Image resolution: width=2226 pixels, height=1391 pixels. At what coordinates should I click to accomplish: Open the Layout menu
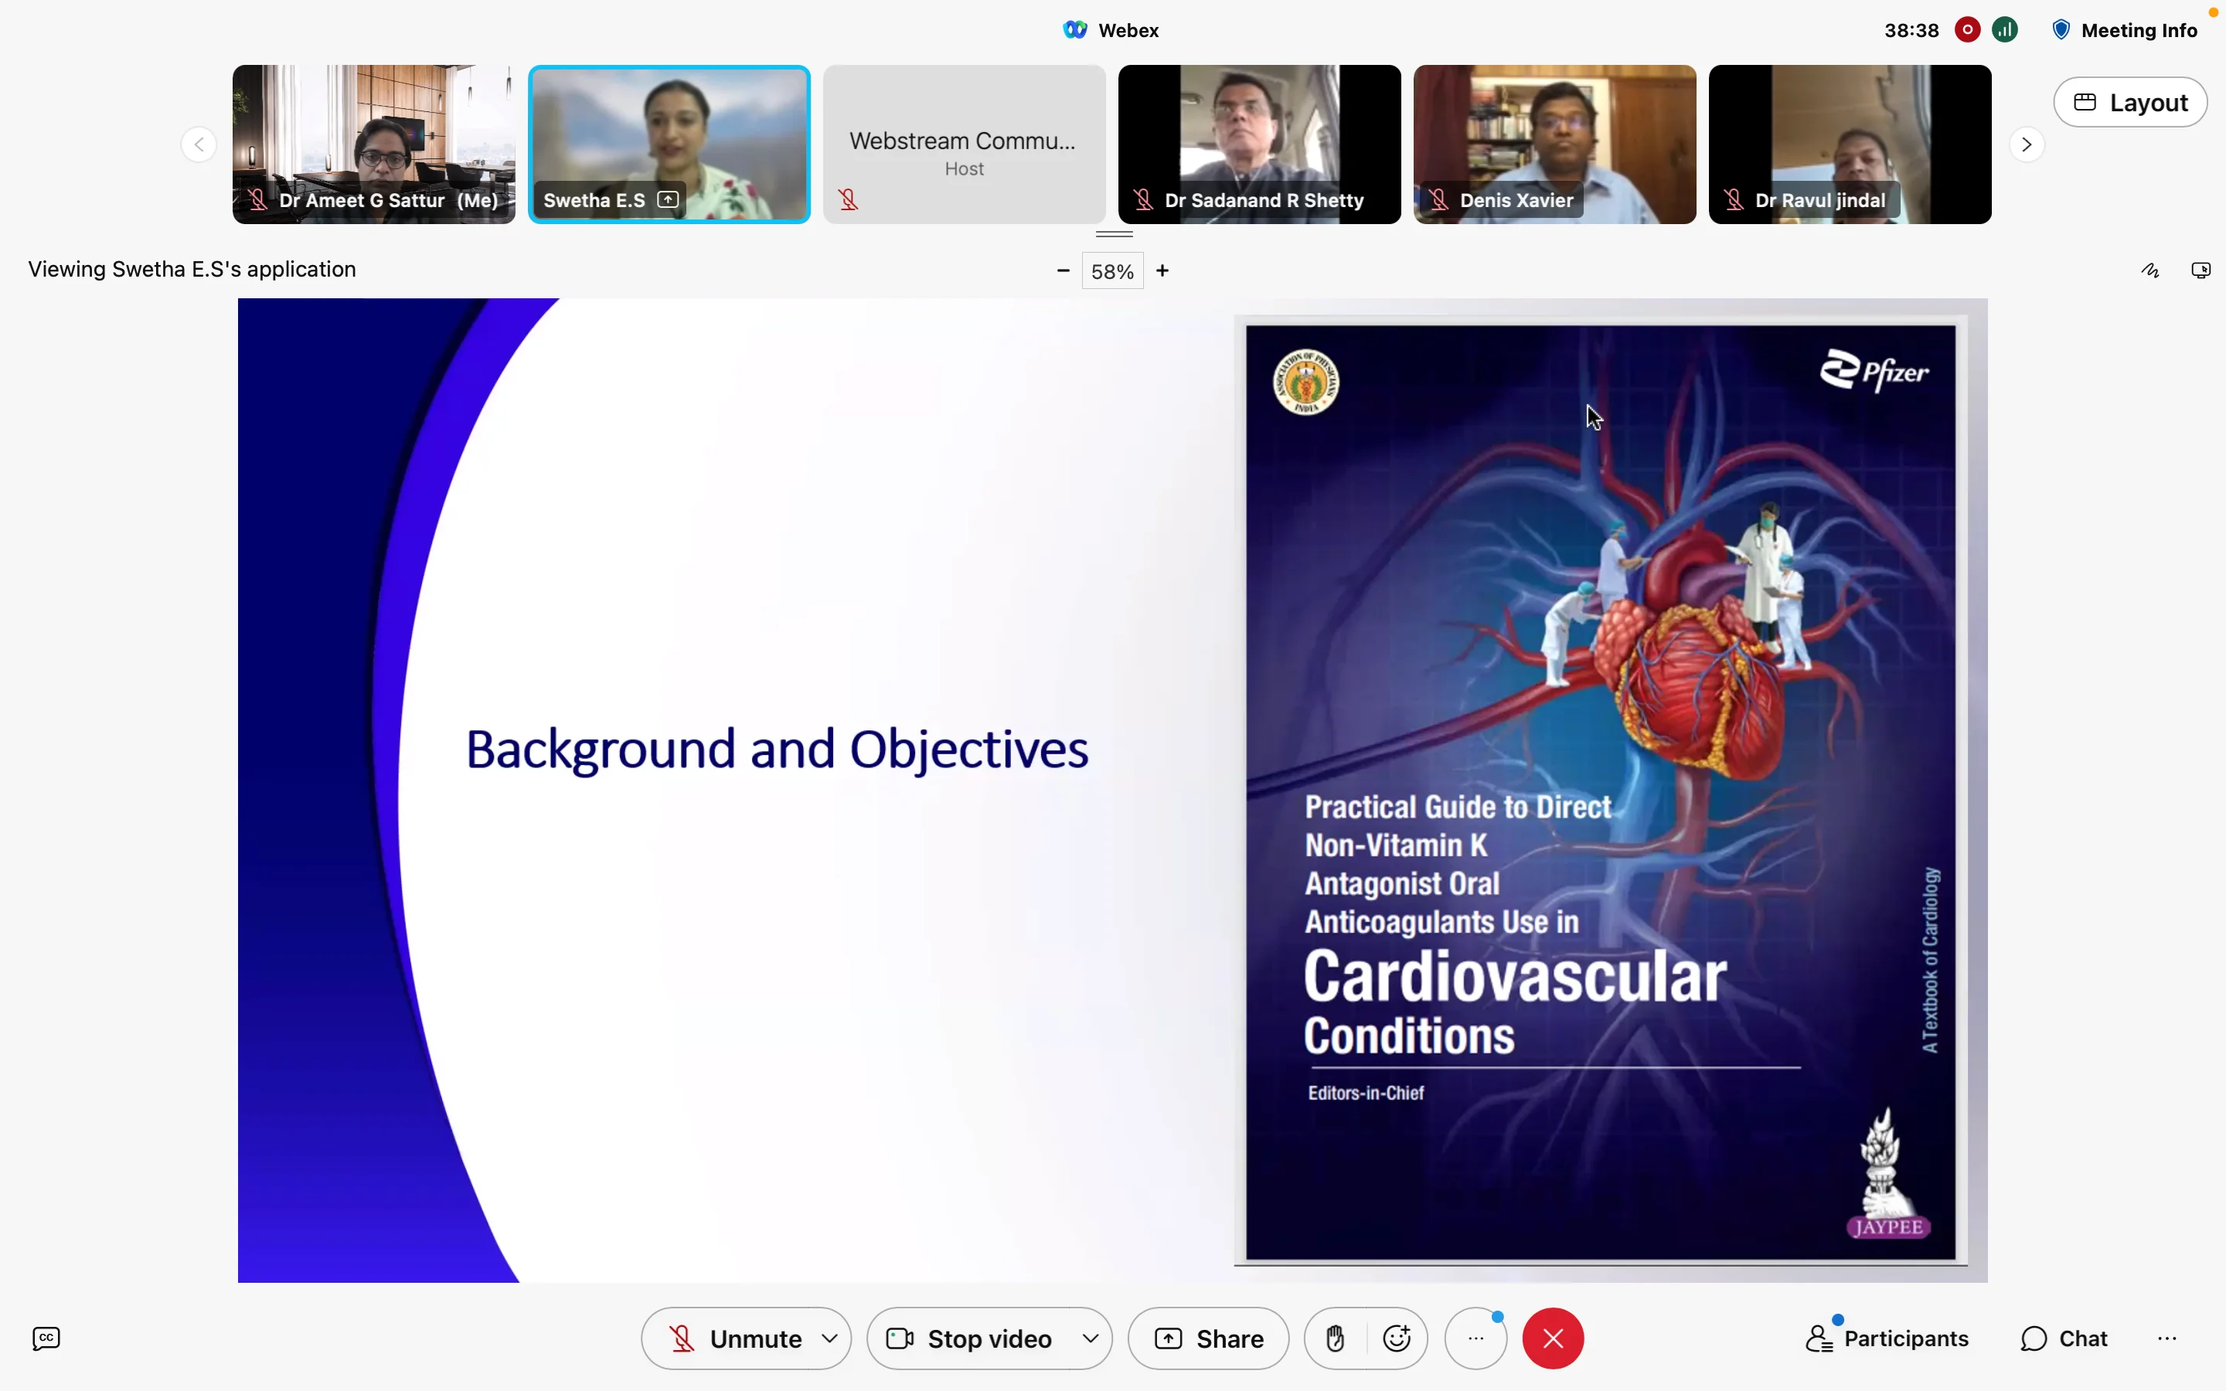point(2130,102)
